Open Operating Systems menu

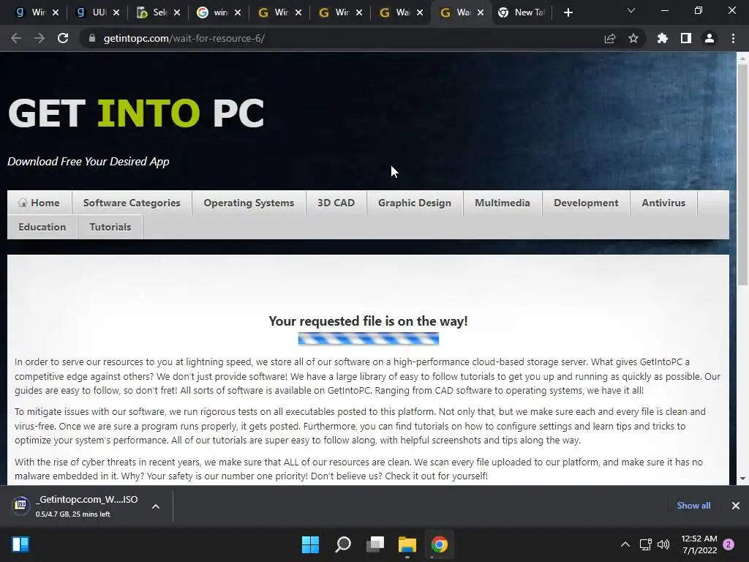[249, 203]
